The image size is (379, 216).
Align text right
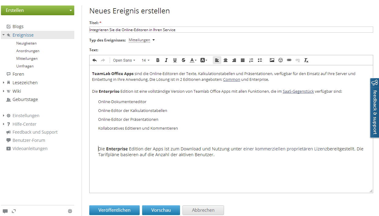pyautogui.click(x=234, y=60)
